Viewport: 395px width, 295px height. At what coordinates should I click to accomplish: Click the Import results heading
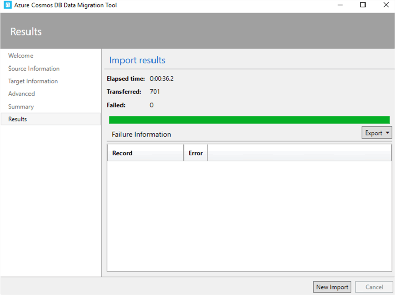pyautogui.click(x=137, y=60)
